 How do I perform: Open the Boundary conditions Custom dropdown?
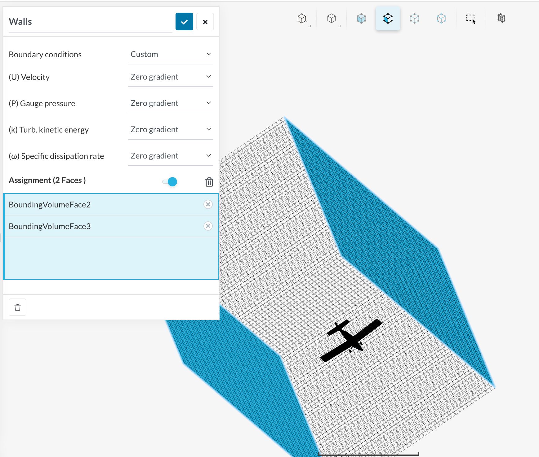pyautogui.click(x=171, y=54)
